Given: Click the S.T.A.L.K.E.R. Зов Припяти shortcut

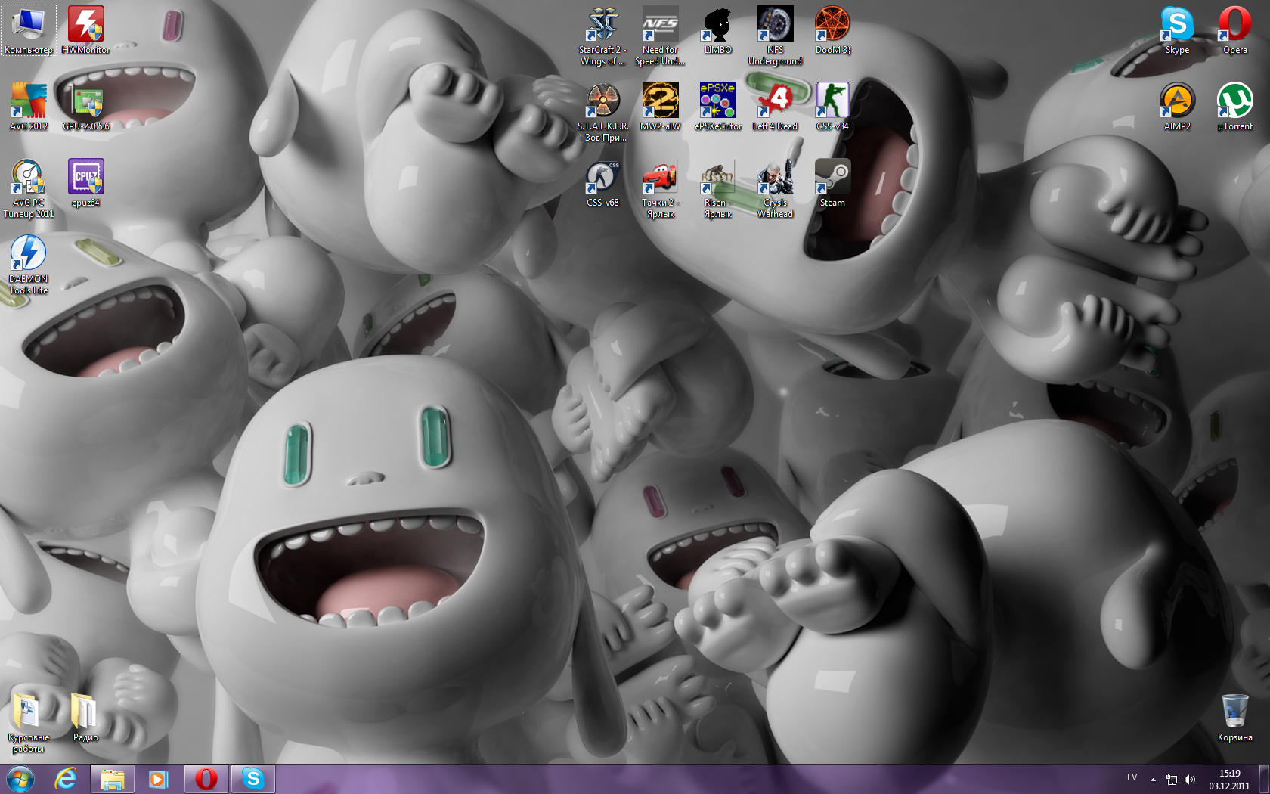Looking at the screenshot, I should [x=602, y=112].
